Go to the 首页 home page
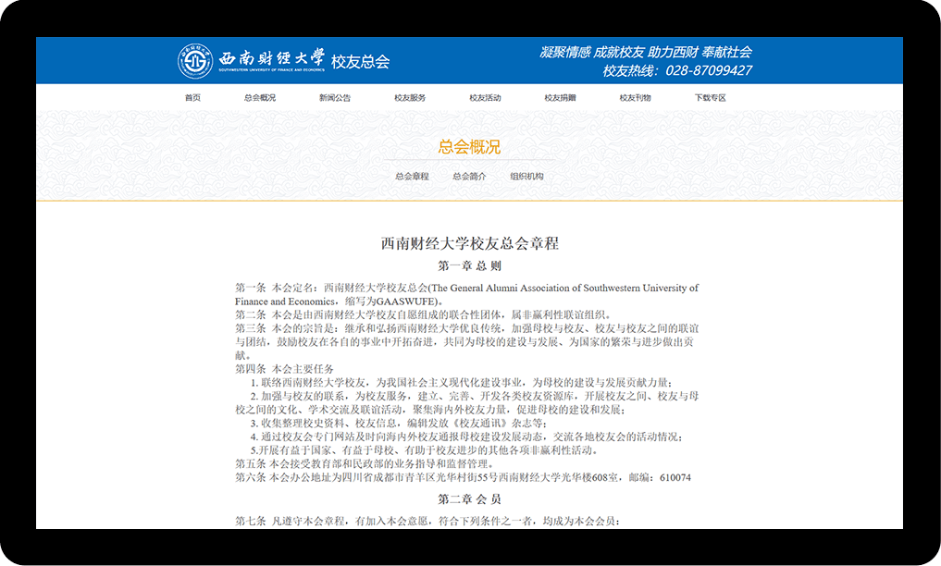Screen dimensions: 941x566 pyautogui.click(x=192, y=98)
